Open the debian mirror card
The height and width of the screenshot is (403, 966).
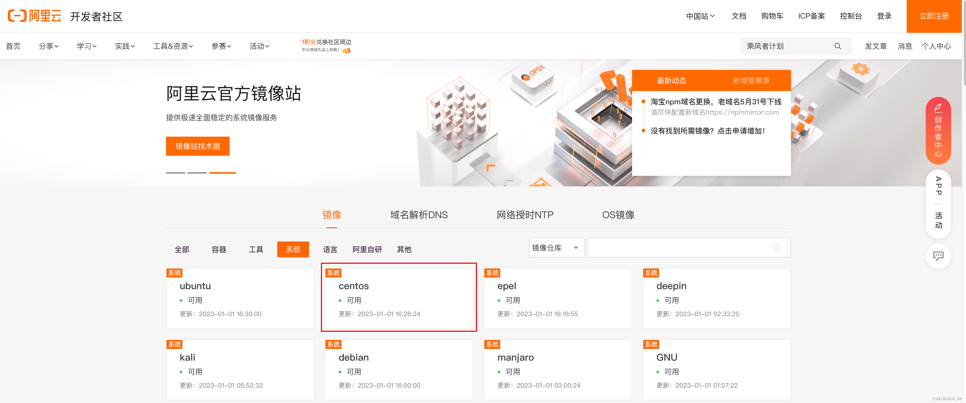pyautogui.click(x=399, y=370)
